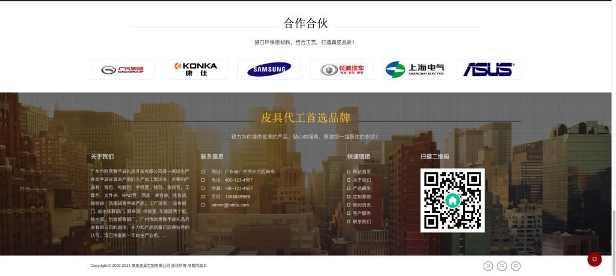Click the 扫描二维码 heading
The height and width of the screenshot is (276, 616).
point(434,156)
